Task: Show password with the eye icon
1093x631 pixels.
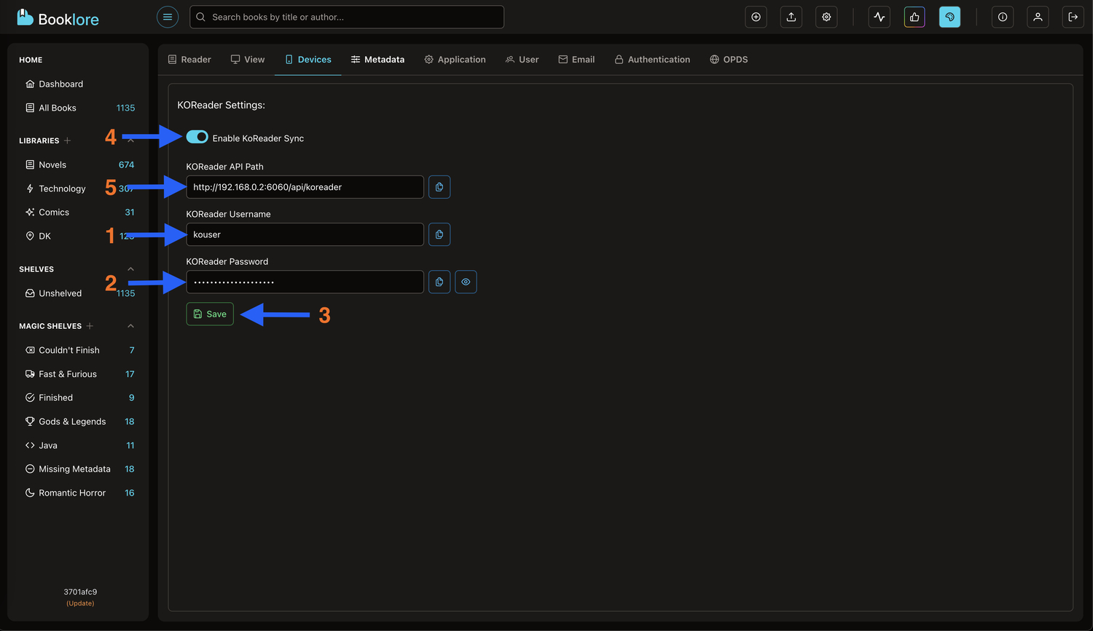Action: [466, 282]
